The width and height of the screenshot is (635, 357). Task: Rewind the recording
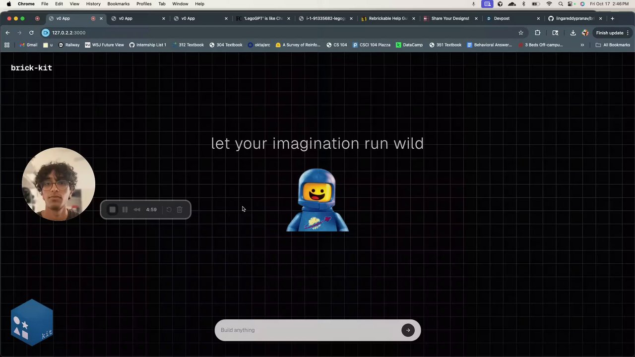pyautogui.click(x=137, y=210)
